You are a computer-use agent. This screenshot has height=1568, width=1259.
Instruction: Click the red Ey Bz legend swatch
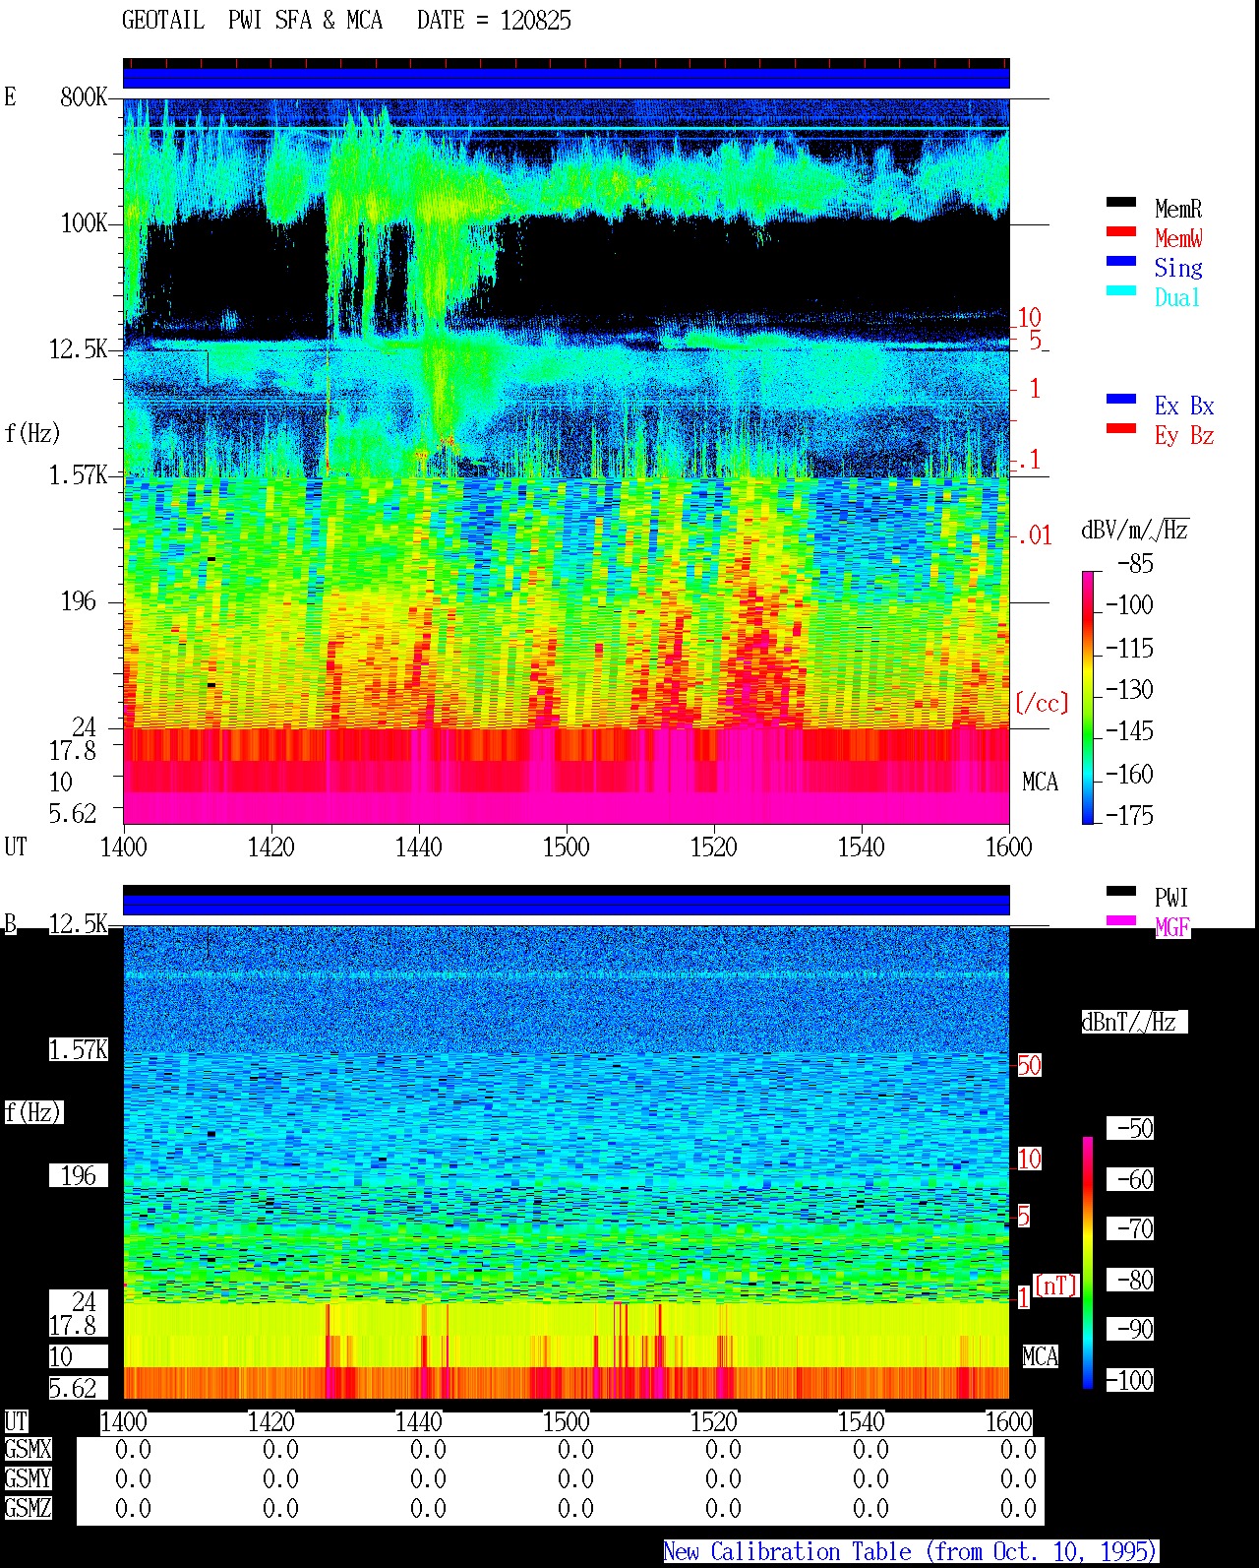(x=1120, y=428)
